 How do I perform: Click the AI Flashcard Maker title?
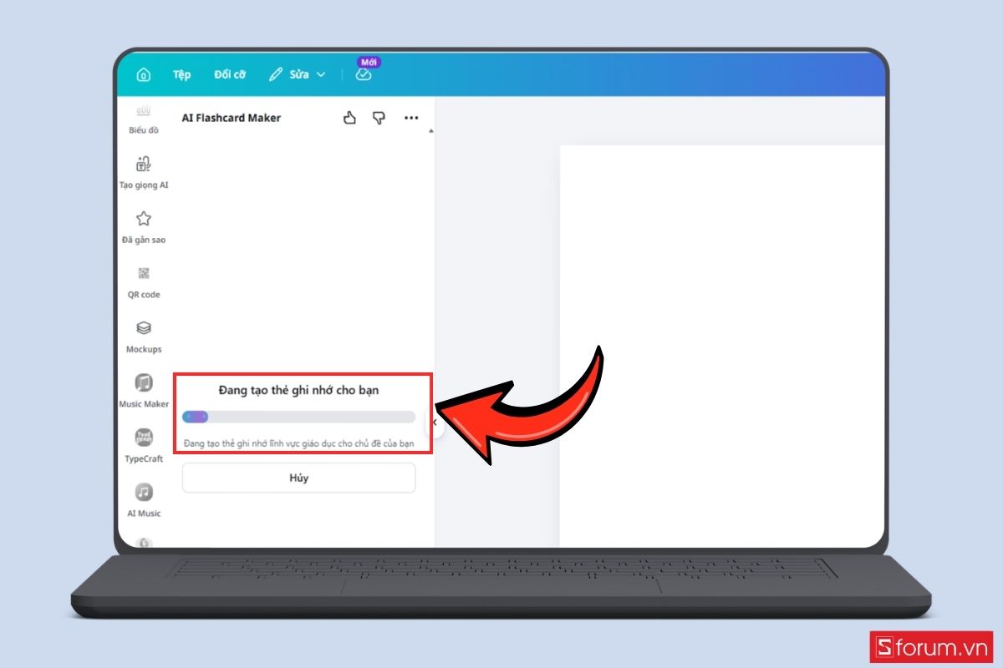(x=232, y=118)
